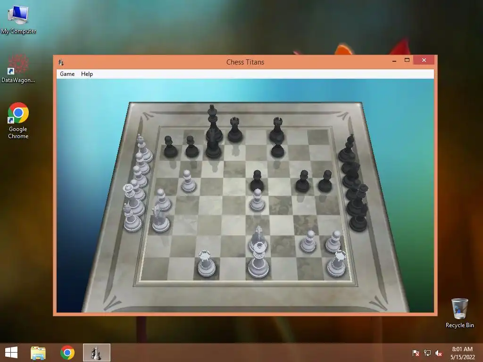
Task: Click the black king on the back rank
Action: coord(213,123)
